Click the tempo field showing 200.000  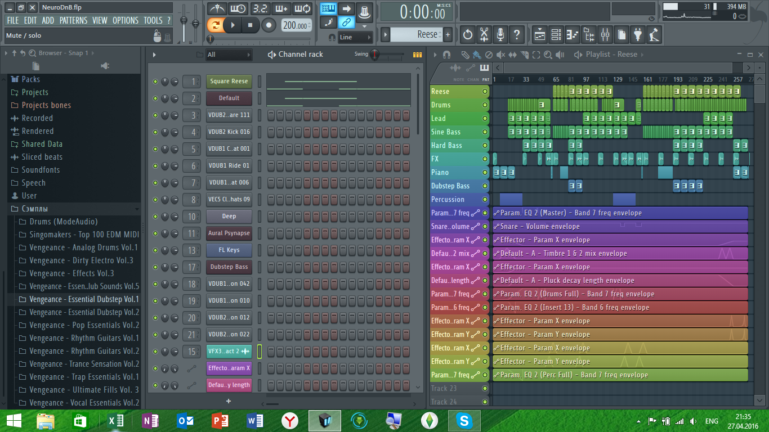[x=296, y=25]
